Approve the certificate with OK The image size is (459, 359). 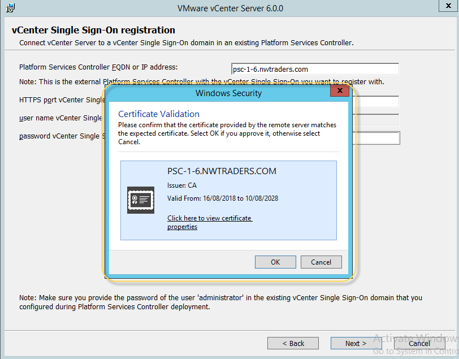click(275, 262)
